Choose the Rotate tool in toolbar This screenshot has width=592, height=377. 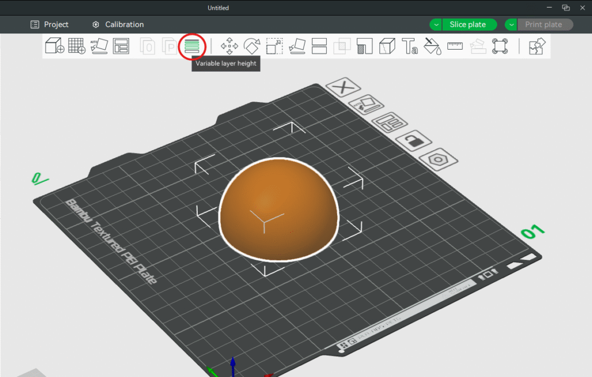[252, 46]
